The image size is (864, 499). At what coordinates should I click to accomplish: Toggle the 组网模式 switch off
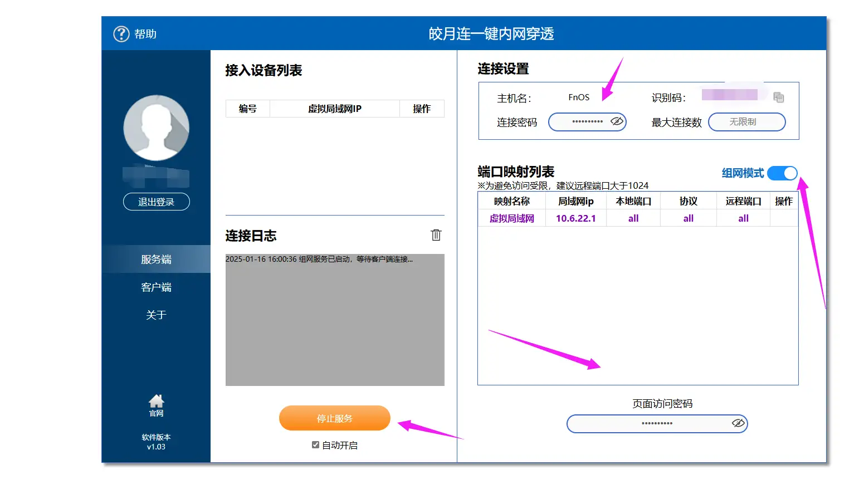(782, 173)
